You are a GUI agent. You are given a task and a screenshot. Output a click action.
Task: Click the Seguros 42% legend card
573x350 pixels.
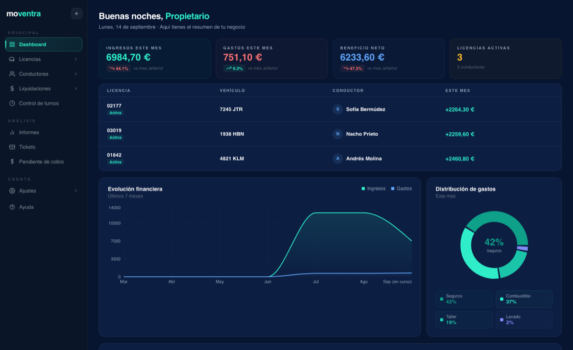464,299
